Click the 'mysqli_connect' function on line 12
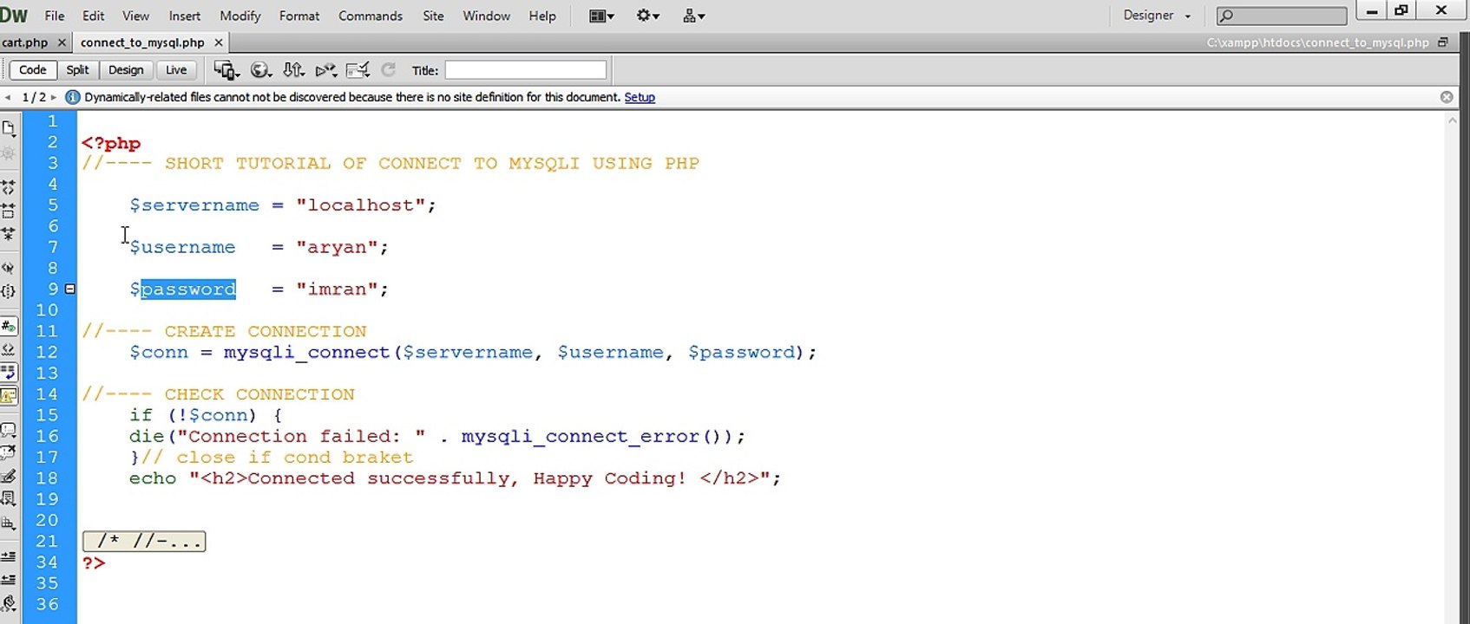 (307, 353)
